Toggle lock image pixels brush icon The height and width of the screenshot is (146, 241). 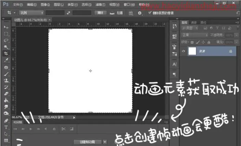point(198,42)
